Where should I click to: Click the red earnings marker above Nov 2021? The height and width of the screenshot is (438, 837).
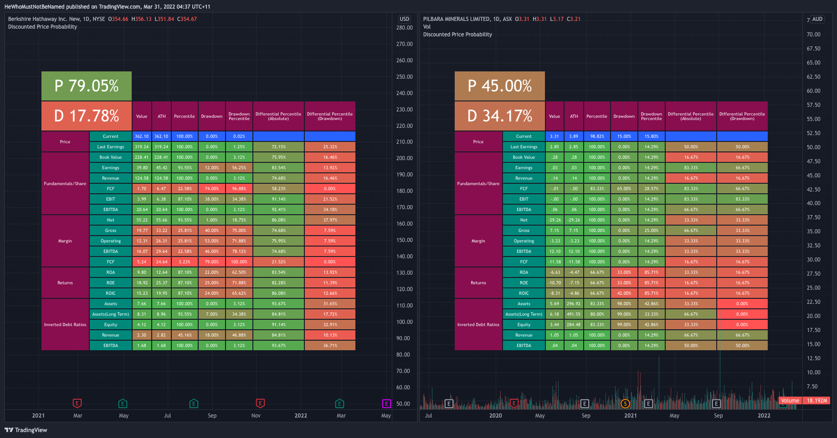tap(260, 403)
